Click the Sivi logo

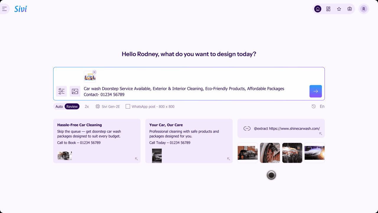click(21, 9)
